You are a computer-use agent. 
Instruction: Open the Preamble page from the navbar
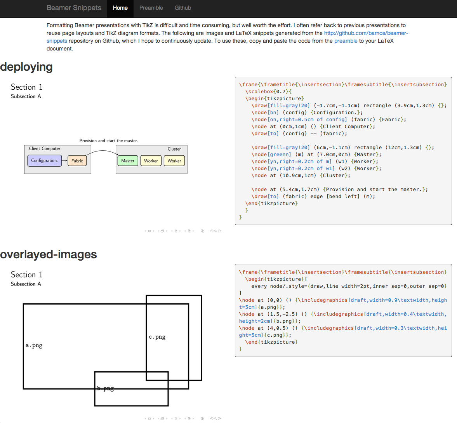tap(151, 8)
